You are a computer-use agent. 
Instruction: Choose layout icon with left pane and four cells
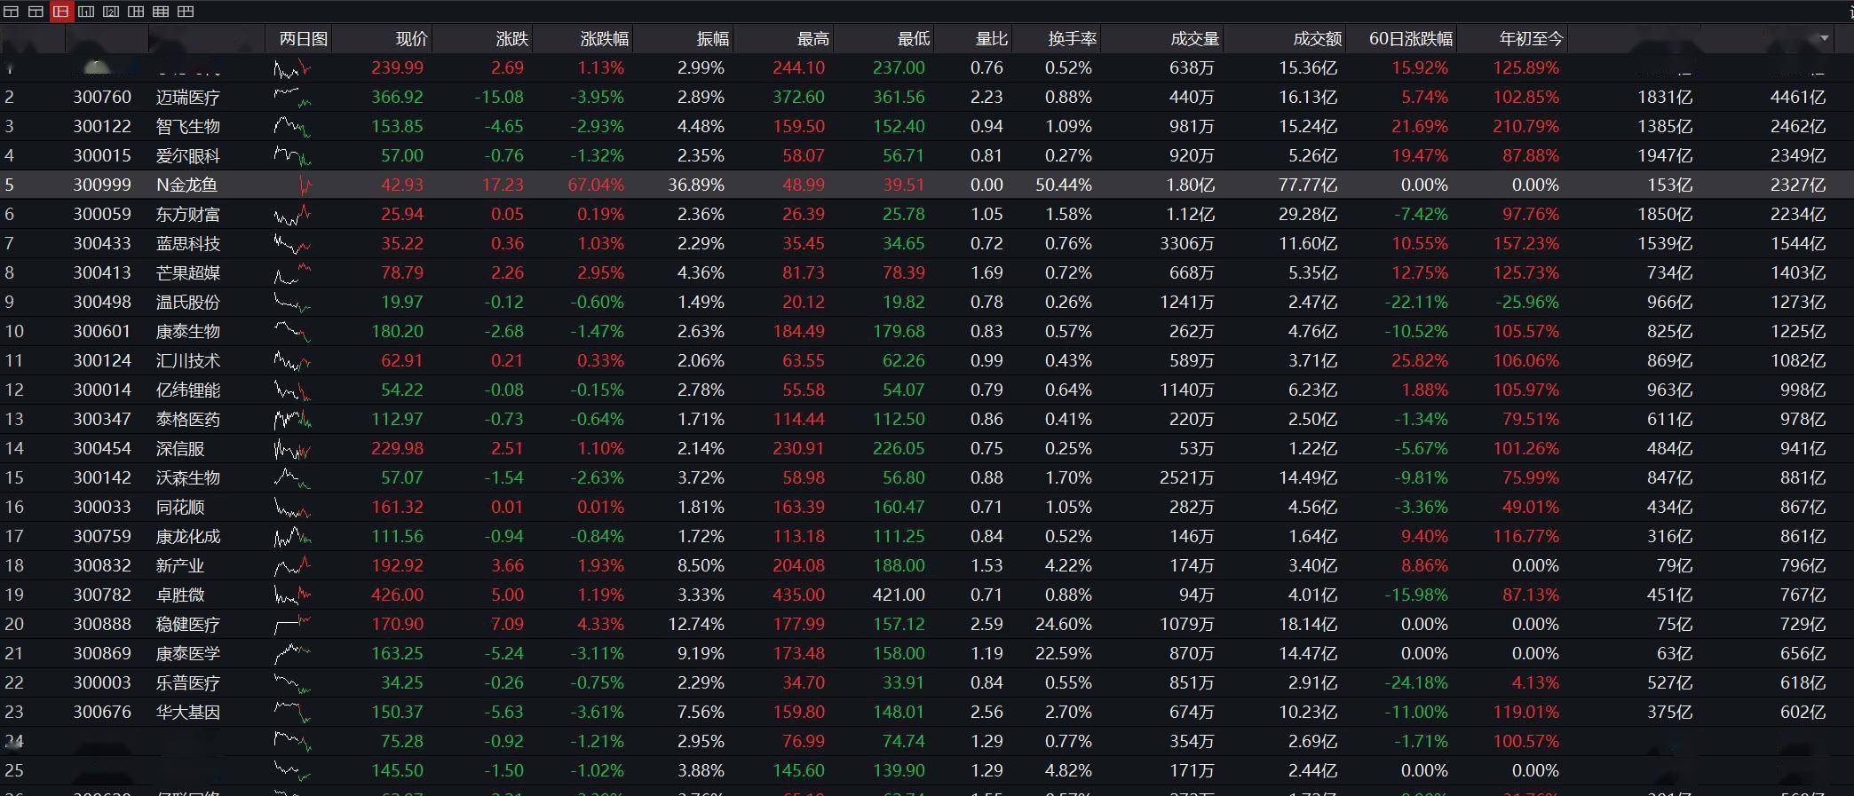click(x=136, y=12)
